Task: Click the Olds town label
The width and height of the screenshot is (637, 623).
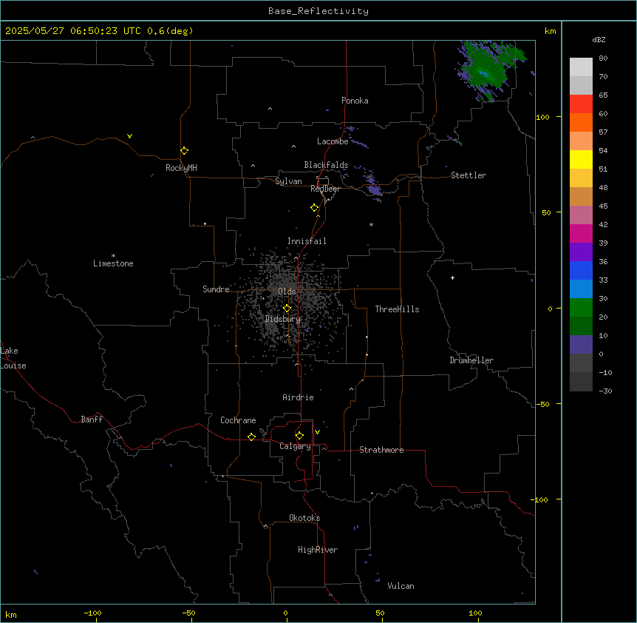Action: (287, 292)
